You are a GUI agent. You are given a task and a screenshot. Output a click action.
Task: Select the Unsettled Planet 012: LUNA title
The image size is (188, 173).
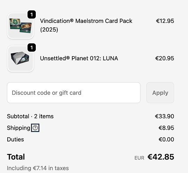79,58
